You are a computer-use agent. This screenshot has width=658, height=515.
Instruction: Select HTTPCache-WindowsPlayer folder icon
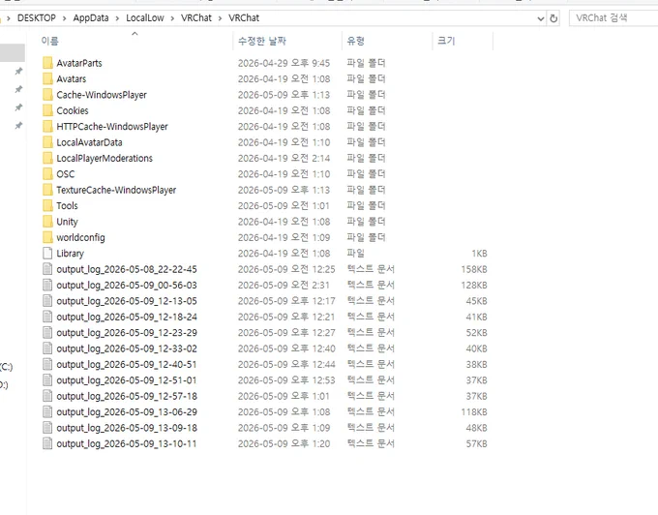click(x=47, y=127)
